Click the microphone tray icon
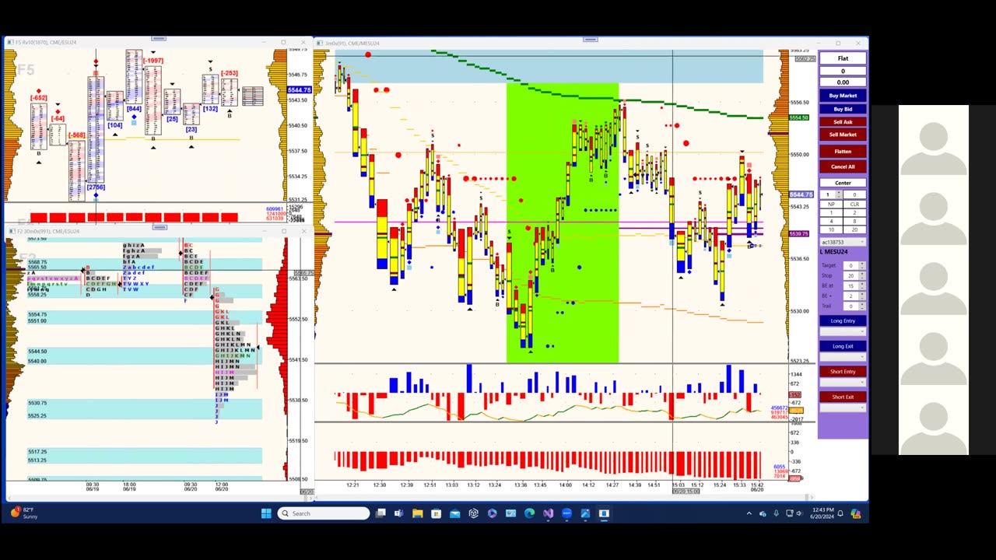This screenshot has height=560, width=996. click(776, 513)
